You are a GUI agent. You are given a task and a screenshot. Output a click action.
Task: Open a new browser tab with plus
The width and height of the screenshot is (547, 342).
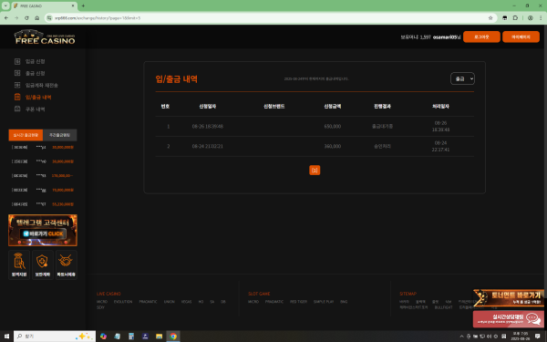83,6
